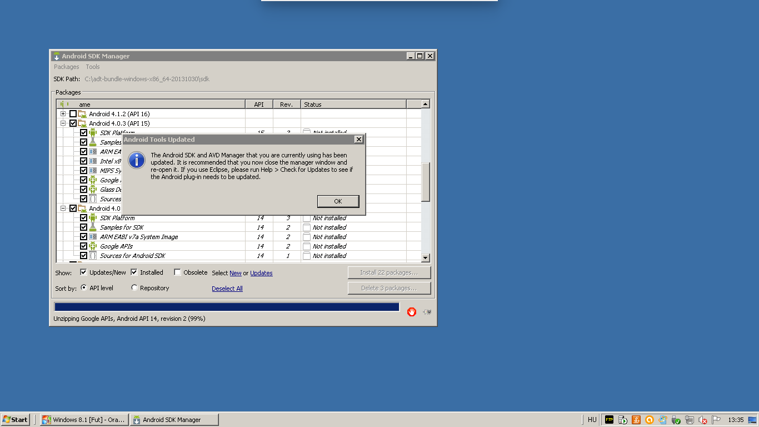Uncheck the Installed filter checkbox
Image resolution: width=759 pixels, height=427 pixels.
134,272
